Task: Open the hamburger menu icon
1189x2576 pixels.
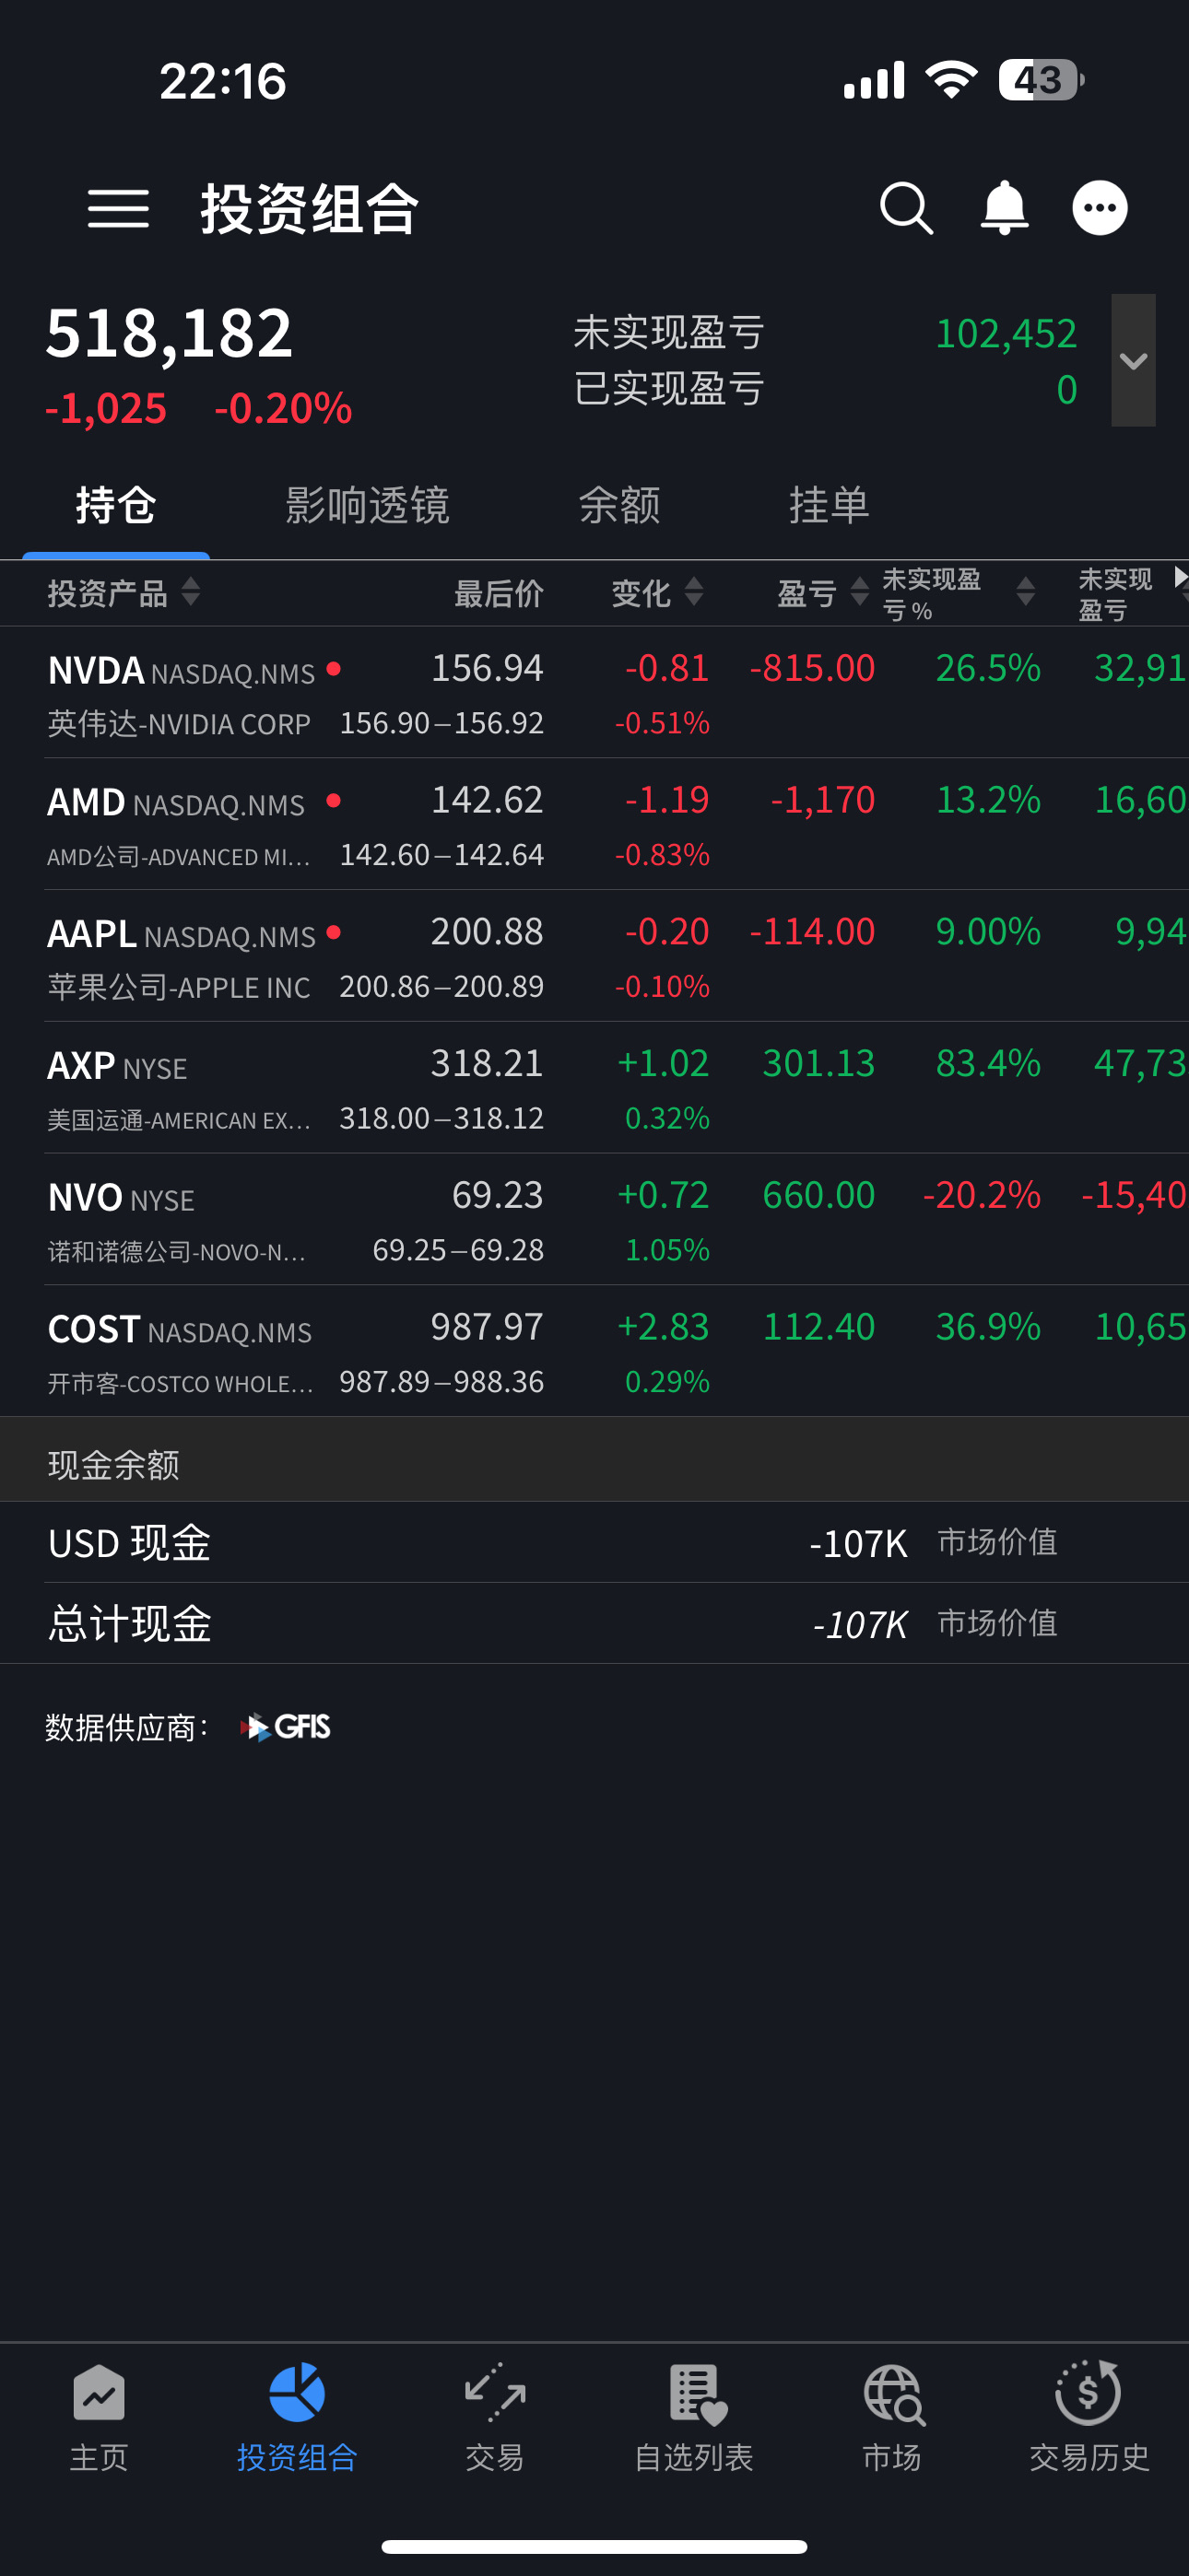Action: click(118, 208)
